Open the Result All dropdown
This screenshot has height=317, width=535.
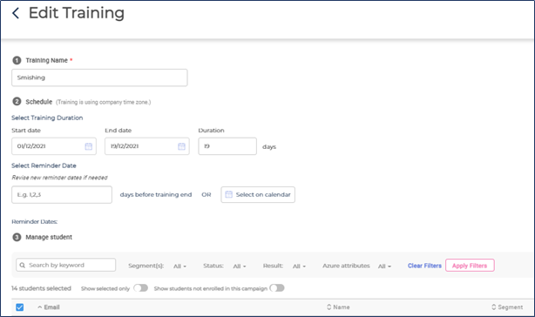tap(299, 266)
